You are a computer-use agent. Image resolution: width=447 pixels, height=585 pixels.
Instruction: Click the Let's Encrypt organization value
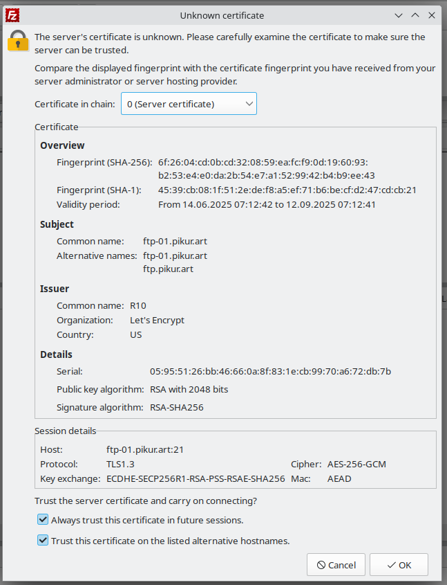pyautogui.click(x=157, y=320)
